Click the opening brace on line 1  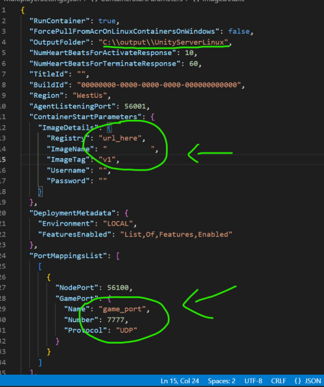[x=23, y=10]
